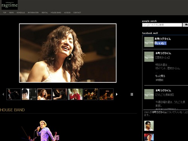Screen dimensions: 188x141
Task: Show previous slideshow thumbnails with left arrow
Action: pos(3,94)
